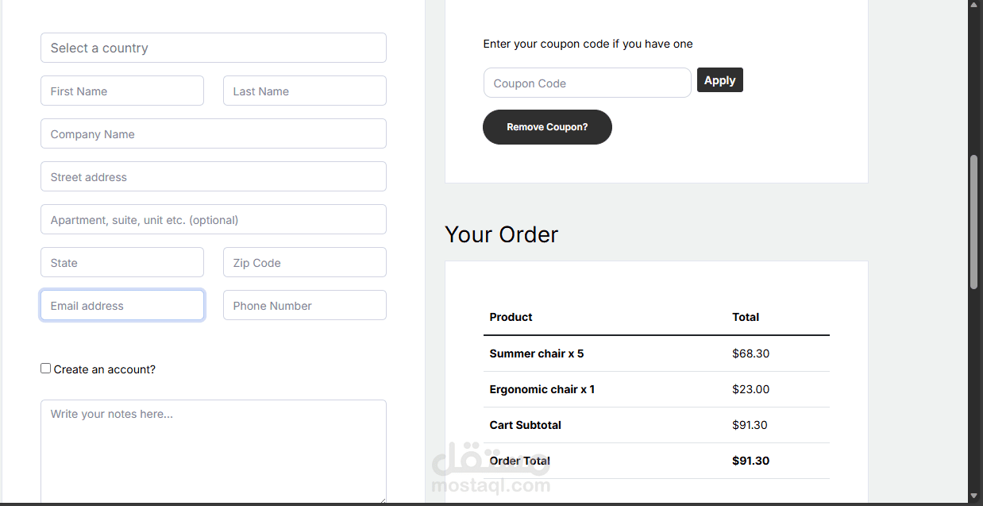
Task: Click the scrollbar down arrow
Action: pyautogui.click(x=974, y=496)
